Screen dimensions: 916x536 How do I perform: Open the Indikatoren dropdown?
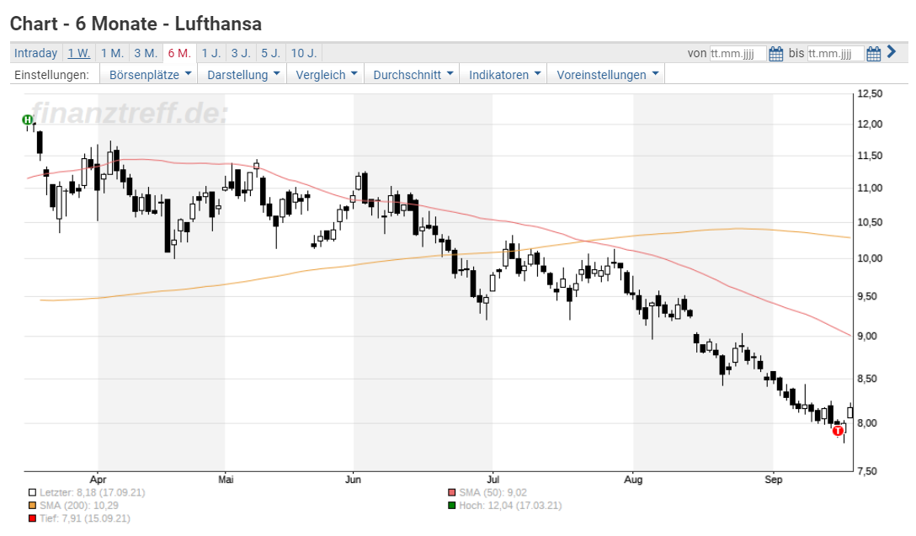tap(504, 75)
